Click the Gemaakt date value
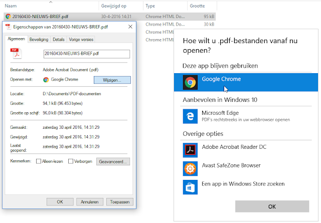The image size is (321, 223). click(71, 127)
